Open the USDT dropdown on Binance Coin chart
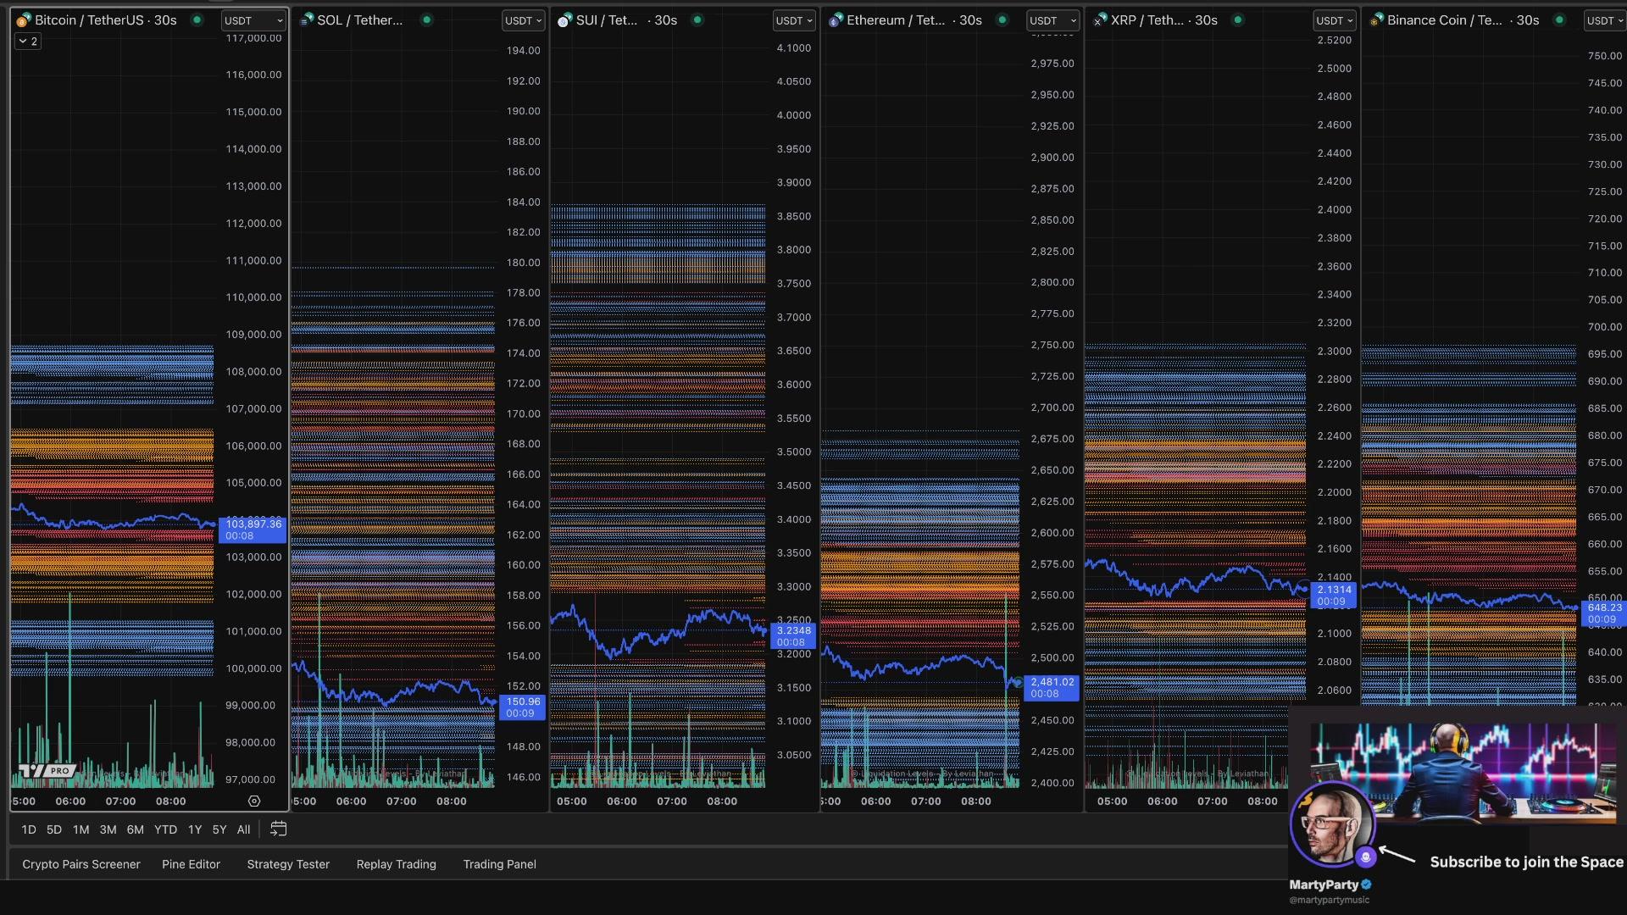1627x915 pixels. point(1604,20)
